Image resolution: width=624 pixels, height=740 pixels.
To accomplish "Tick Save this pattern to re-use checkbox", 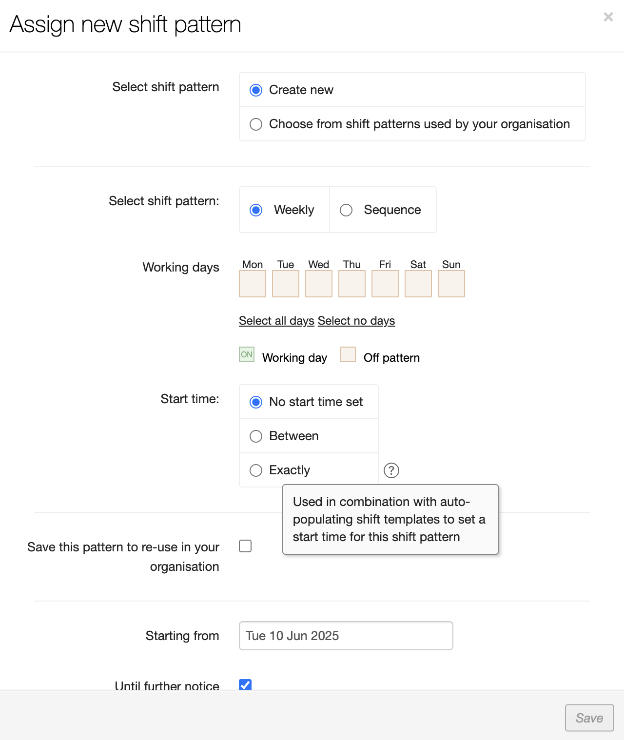I will [245, 546].
